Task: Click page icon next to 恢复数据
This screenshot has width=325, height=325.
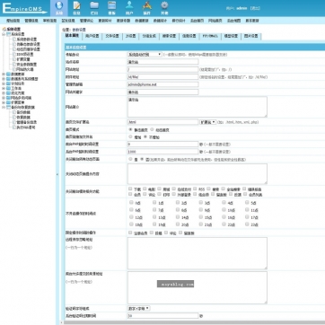Action: pyautogui.click(x=14, y=118)
